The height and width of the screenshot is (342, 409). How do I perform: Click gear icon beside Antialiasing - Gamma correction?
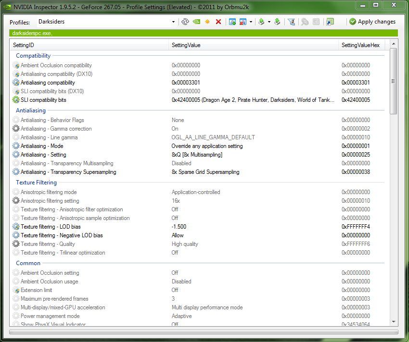(16, 128)
